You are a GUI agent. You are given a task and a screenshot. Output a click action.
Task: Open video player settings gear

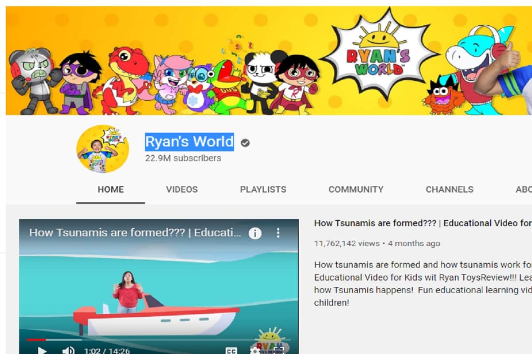point(255,350)
